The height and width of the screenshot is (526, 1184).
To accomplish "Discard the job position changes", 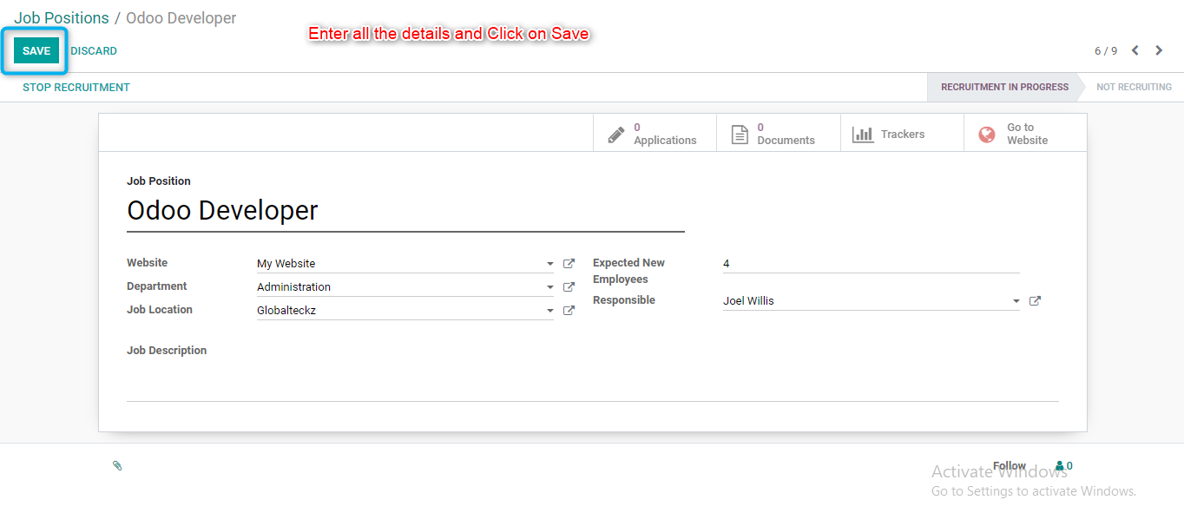I will coord(94,51).
